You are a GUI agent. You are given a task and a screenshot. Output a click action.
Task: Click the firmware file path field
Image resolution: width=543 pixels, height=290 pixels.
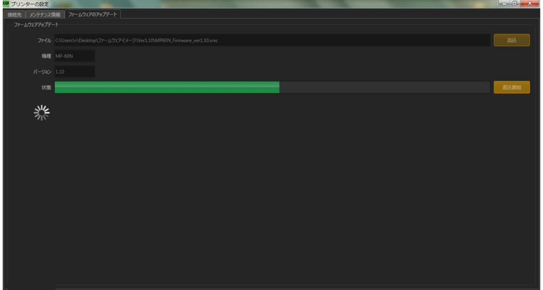(272, 40)
